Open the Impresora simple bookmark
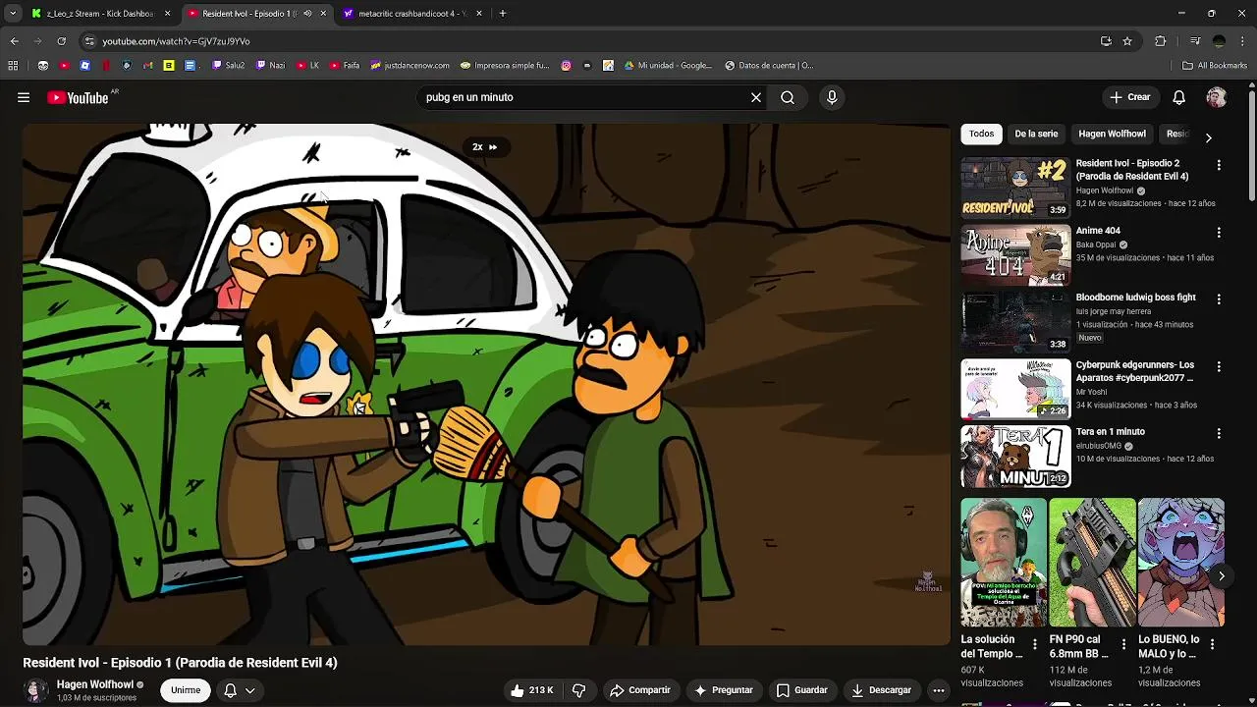 pos(504,66)
